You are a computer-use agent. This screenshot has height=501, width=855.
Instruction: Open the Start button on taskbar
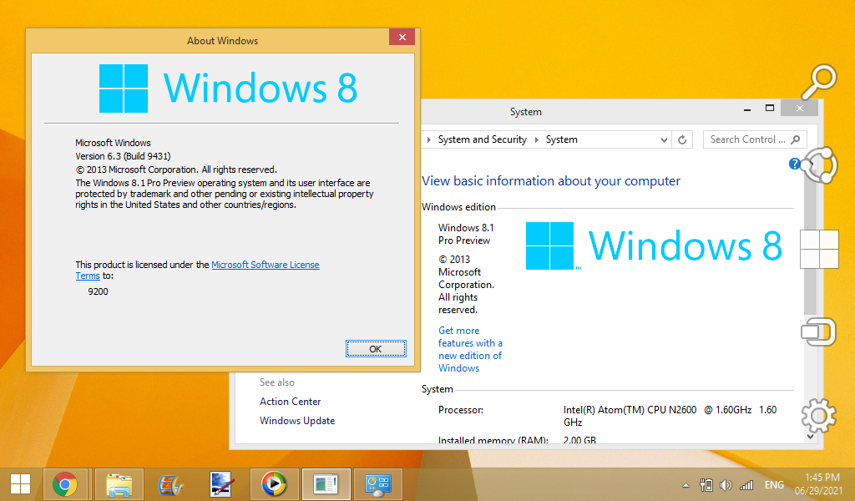pos(21,484)
